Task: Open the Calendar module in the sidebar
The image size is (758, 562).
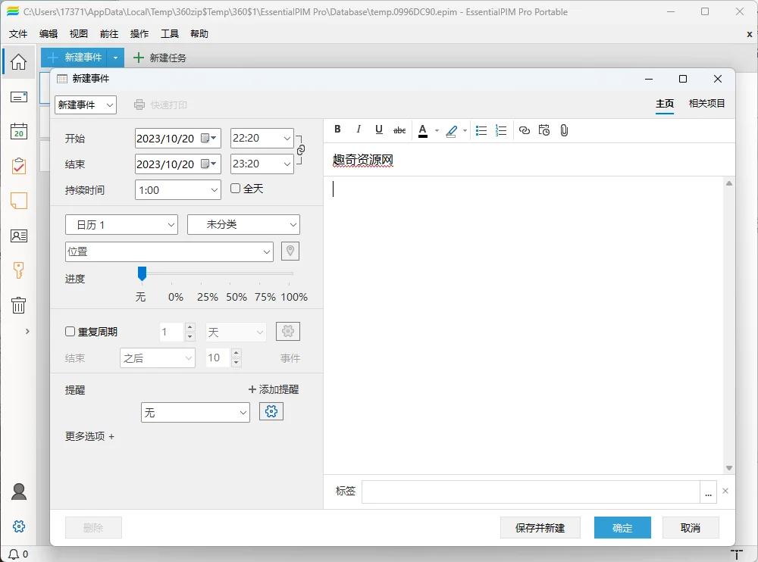Action: click(x=18, y=131)
